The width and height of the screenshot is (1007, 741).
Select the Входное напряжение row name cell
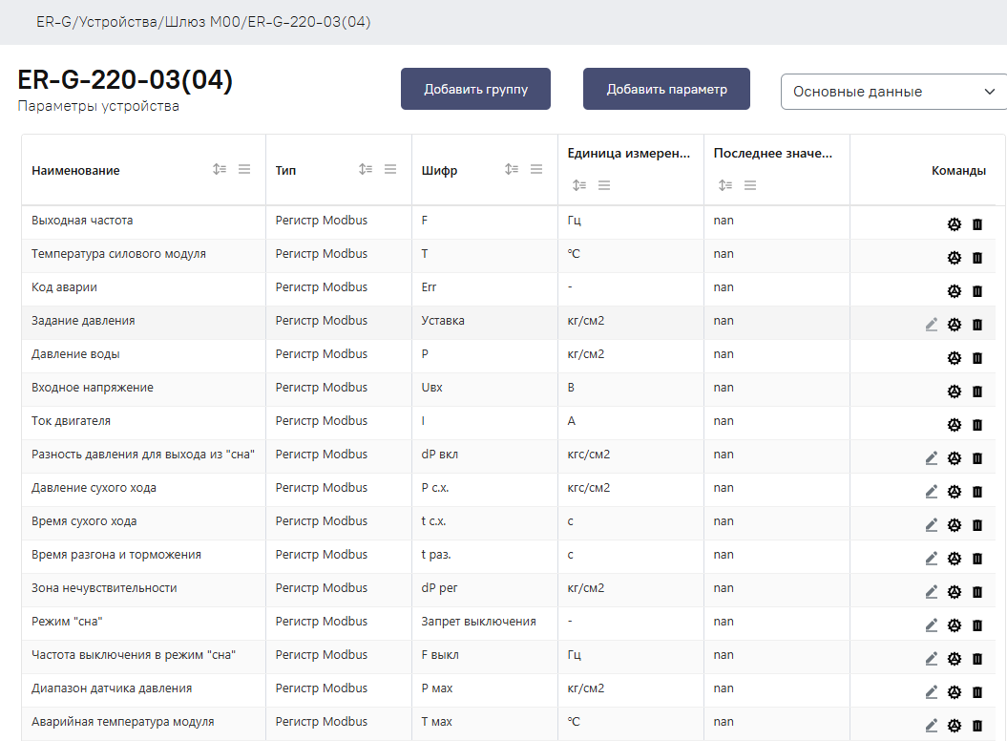click(93, 388)
